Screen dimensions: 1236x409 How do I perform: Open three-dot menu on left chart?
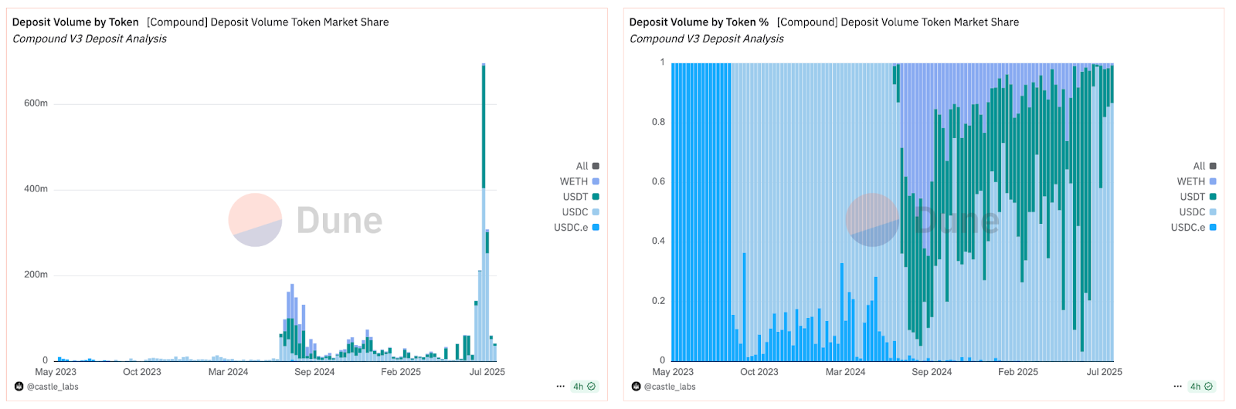(560, 387)
